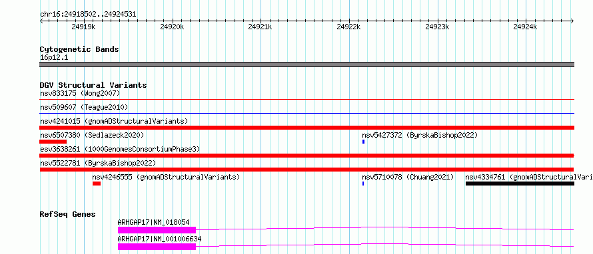Click the RefSeq Genes track title
Image resolution: width=593 pixels, height=254 pixels.
coord(67,214)
